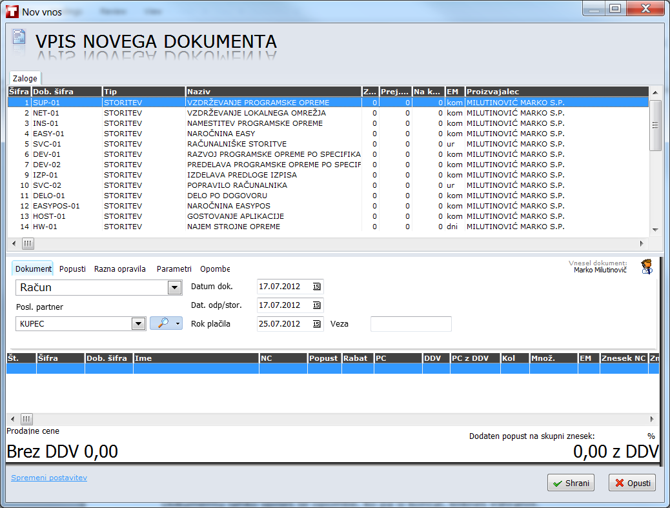Screen dimensions: 670x508
Task: Click the Šifra header in stock list
Action: tap(19, 92)
